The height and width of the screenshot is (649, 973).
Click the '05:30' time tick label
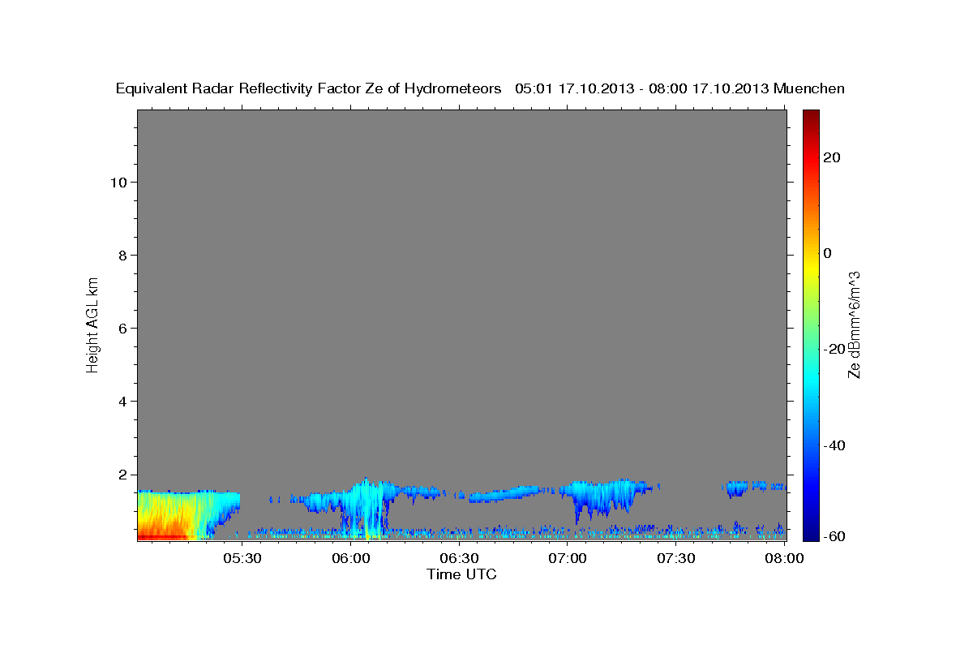click(242, 558)
